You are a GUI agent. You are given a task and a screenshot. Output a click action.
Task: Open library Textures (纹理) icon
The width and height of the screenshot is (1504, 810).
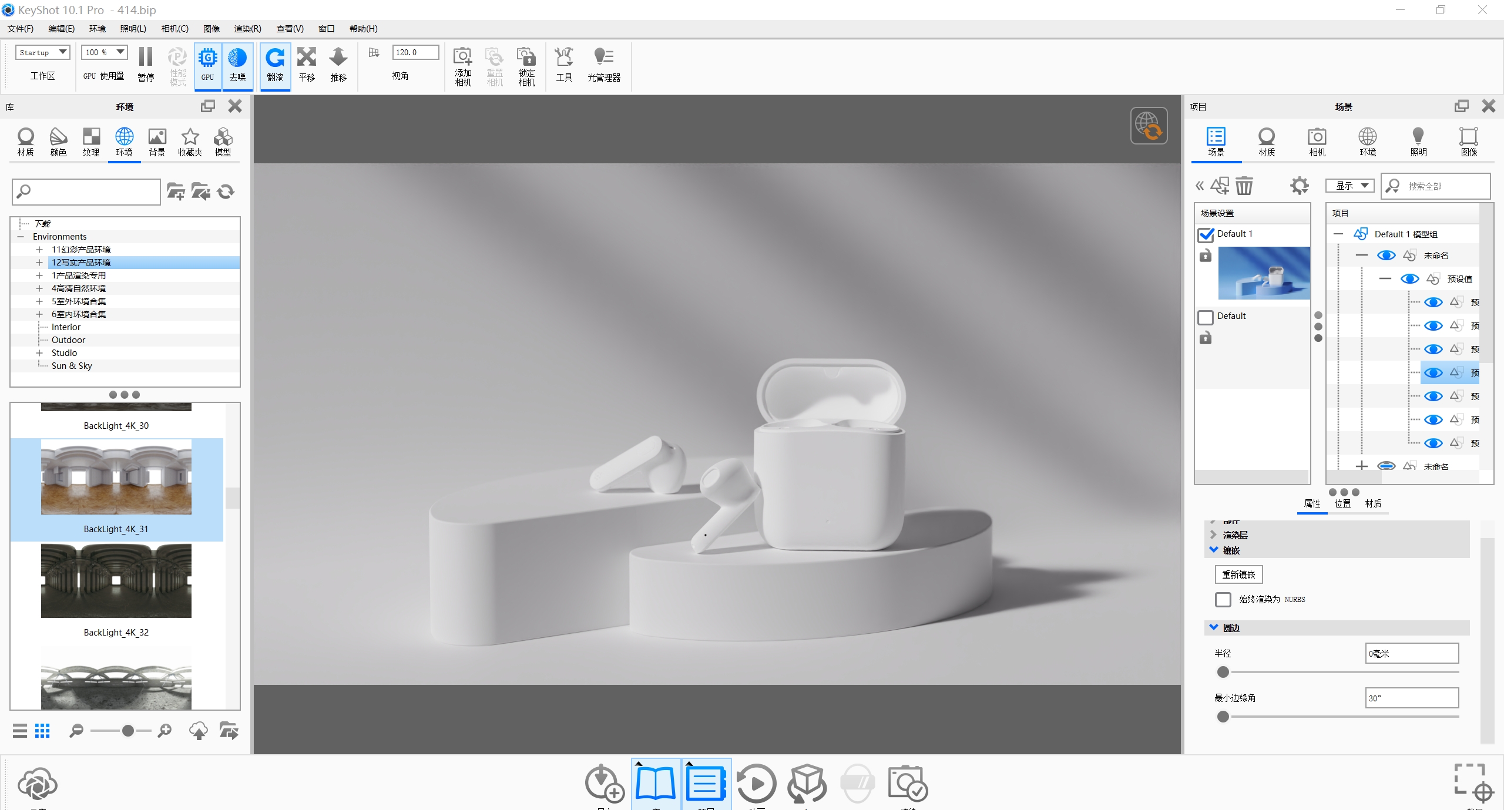pyautogui.click(x=91, y=137)
